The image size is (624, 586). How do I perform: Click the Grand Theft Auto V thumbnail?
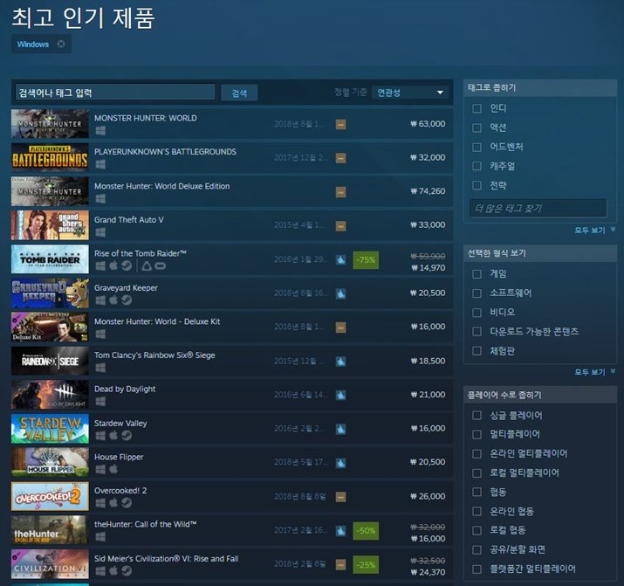coord(50,225)
